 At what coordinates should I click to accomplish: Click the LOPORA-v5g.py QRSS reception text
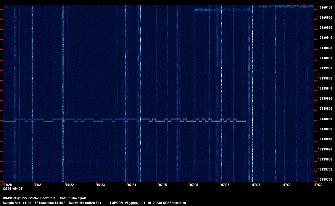tap(148, 203)
